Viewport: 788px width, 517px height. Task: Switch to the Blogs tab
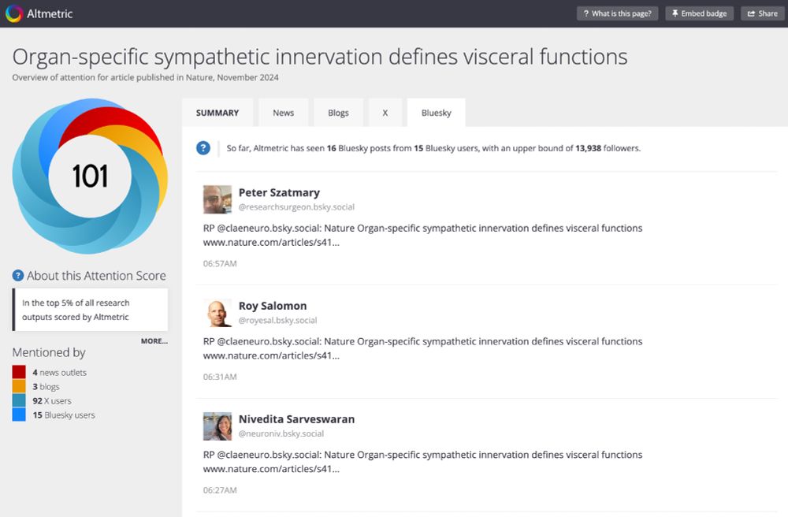coord(338,113)
